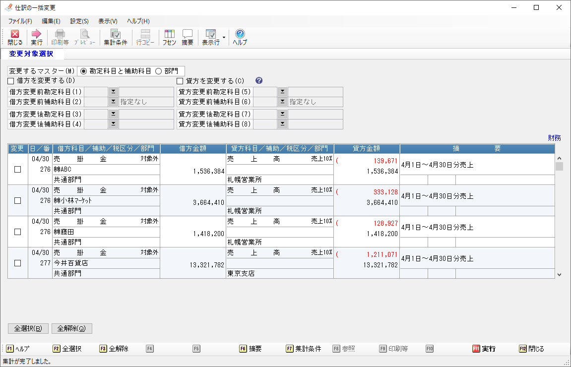Viewport: 571px width, 367px height.
Task: Click the 財務 link
Action: [554, 138]
